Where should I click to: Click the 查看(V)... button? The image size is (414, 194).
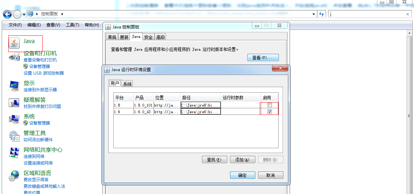coord(263,57)
